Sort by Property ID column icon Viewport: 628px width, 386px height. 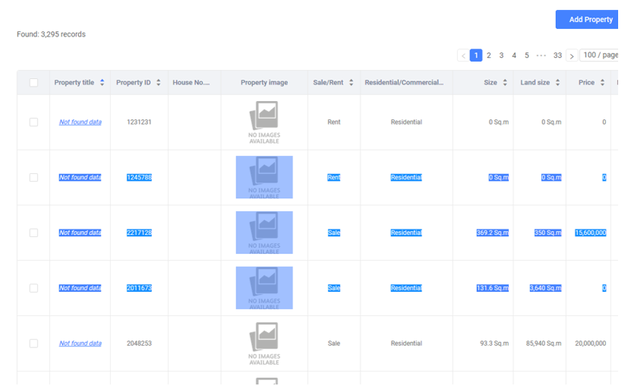(x=158, y=83)
